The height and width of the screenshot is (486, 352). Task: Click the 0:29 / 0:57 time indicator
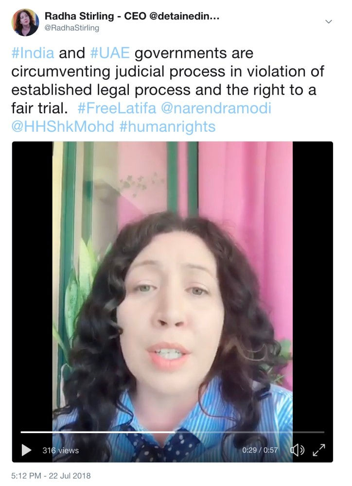260,450
